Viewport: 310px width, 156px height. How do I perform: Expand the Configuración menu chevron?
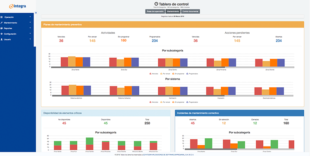[30, 34]
